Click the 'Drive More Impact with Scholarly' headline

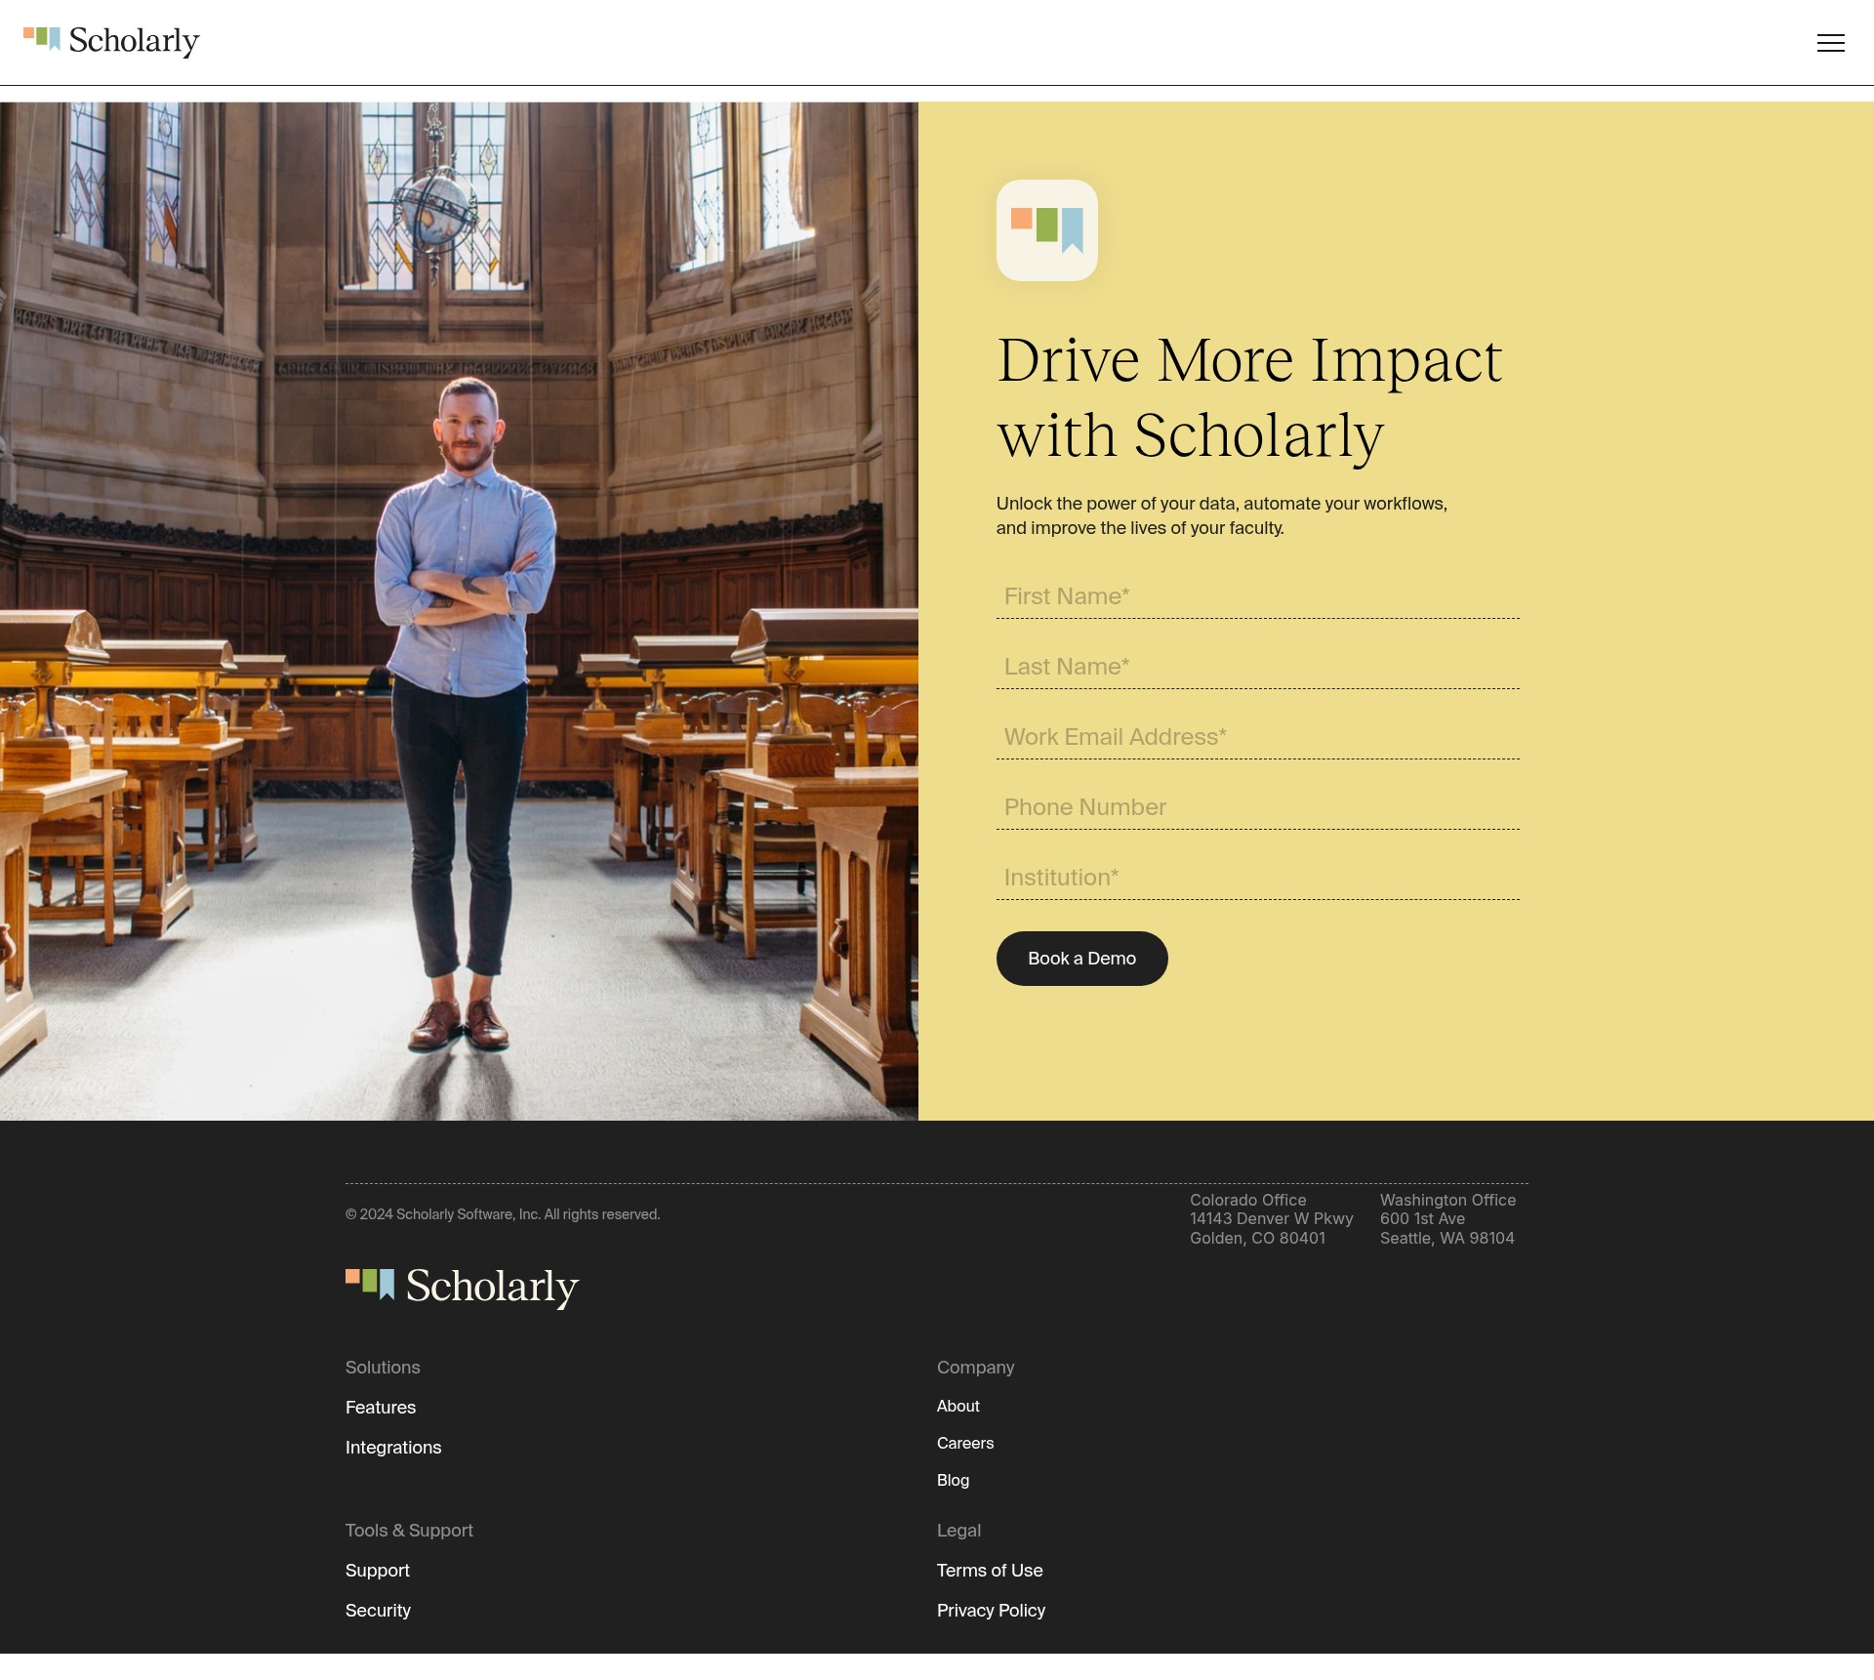pos(1249,397)
